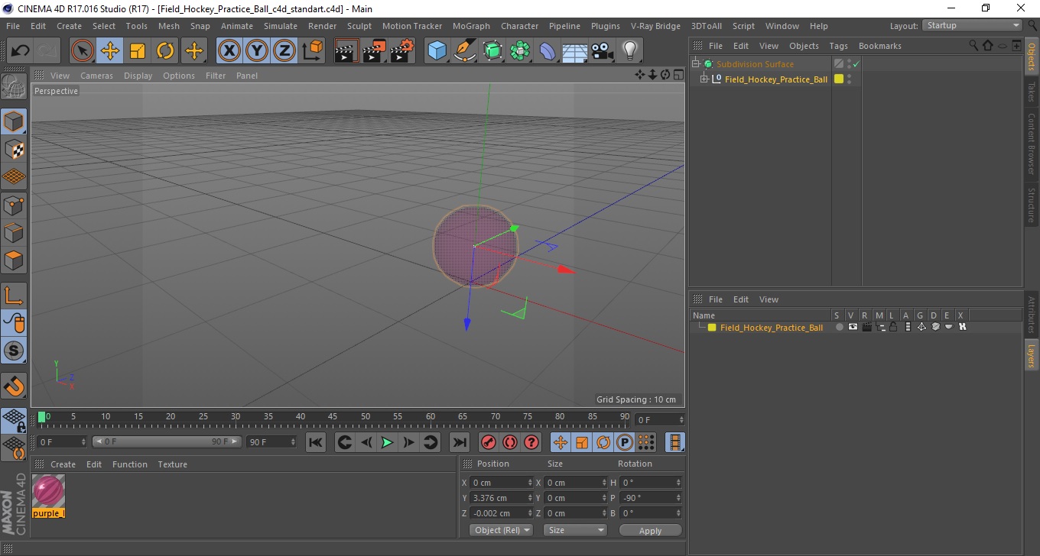Open the Coordinate System toggle icon
The width and height of the screenshot is (1040, 556).
313,51
